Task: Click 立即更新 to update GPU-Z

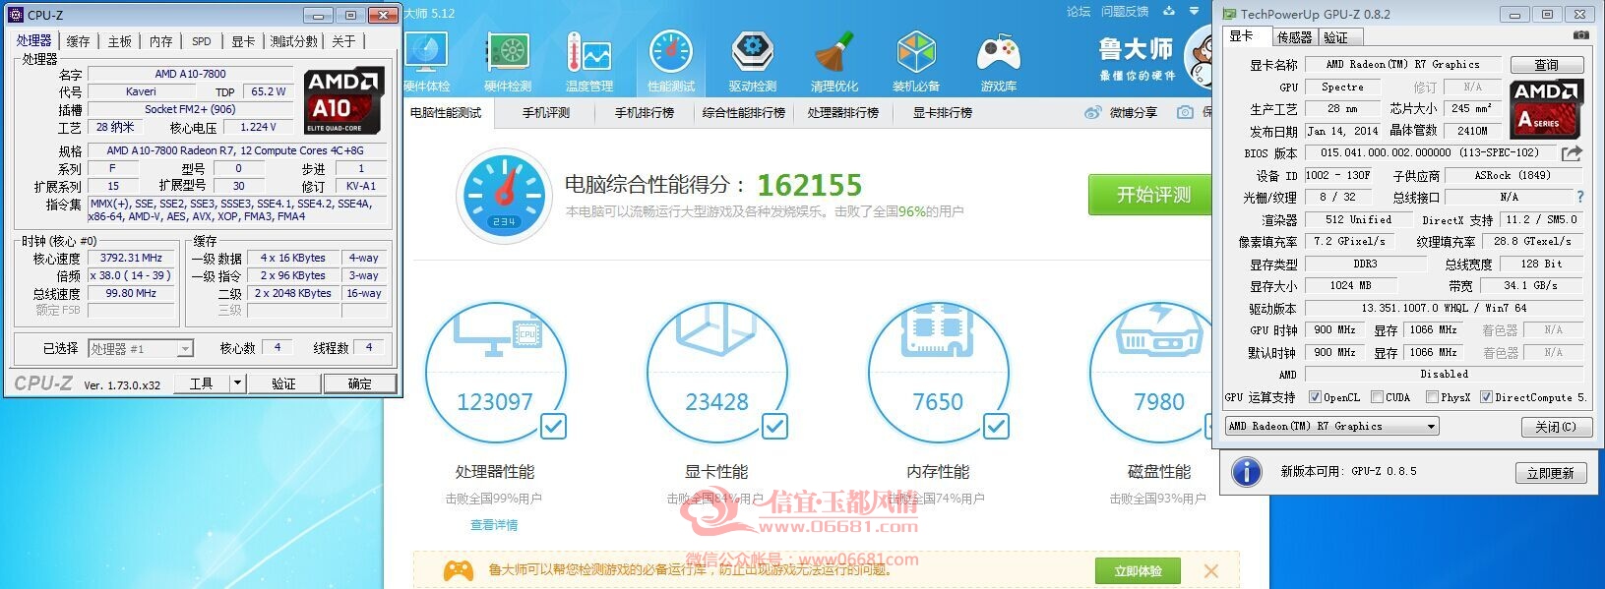Action: tap(1550, 473)
